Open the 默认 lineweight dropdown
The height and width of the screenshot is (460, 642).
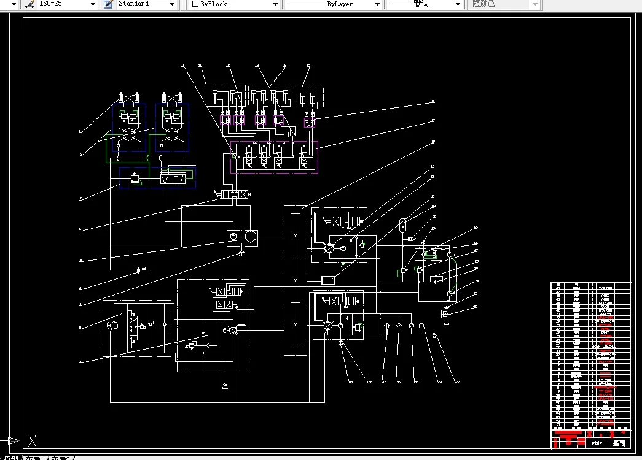point(458,4)
